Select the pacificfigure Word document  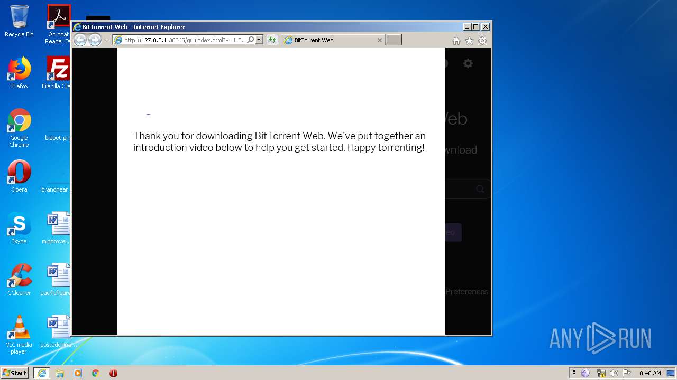(x=57, y=280)
